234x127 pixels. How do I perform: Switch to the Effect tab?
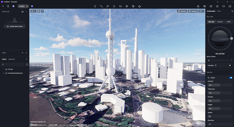click(219, 11)
